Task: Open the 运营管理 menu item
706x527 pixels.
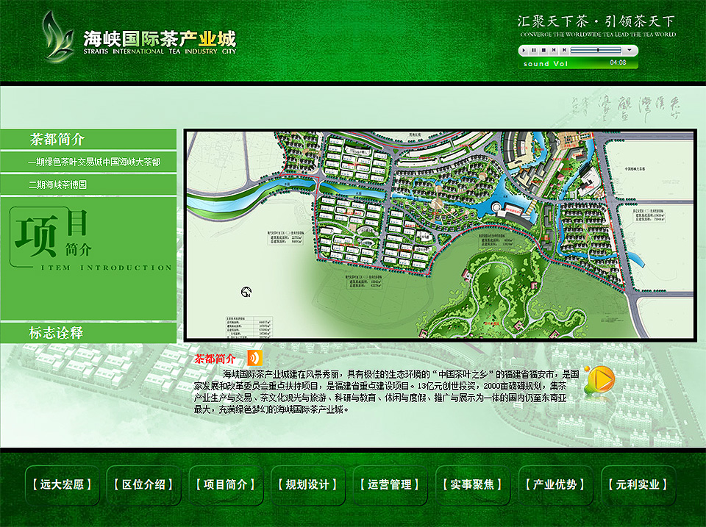Action: coord(388,485)
